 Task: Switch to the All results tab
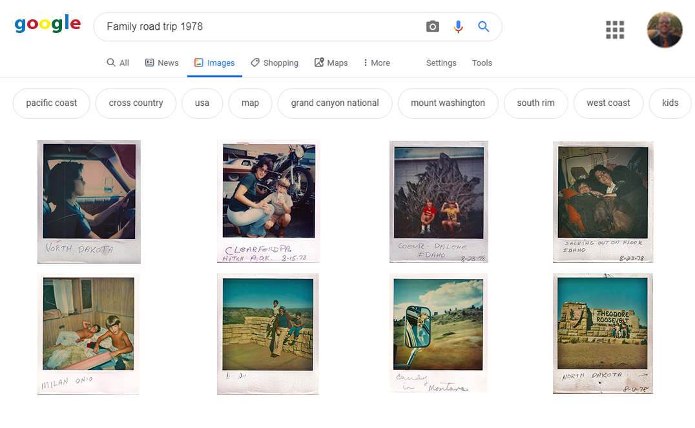pyautogui.click(x=118, y=63)
